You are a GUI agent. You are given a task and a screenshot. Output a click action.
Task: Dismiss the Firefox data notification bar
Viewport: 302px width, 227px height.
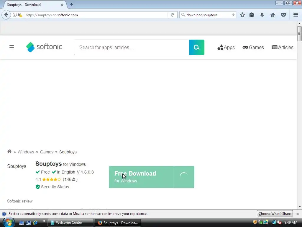[x=297, y=214]
